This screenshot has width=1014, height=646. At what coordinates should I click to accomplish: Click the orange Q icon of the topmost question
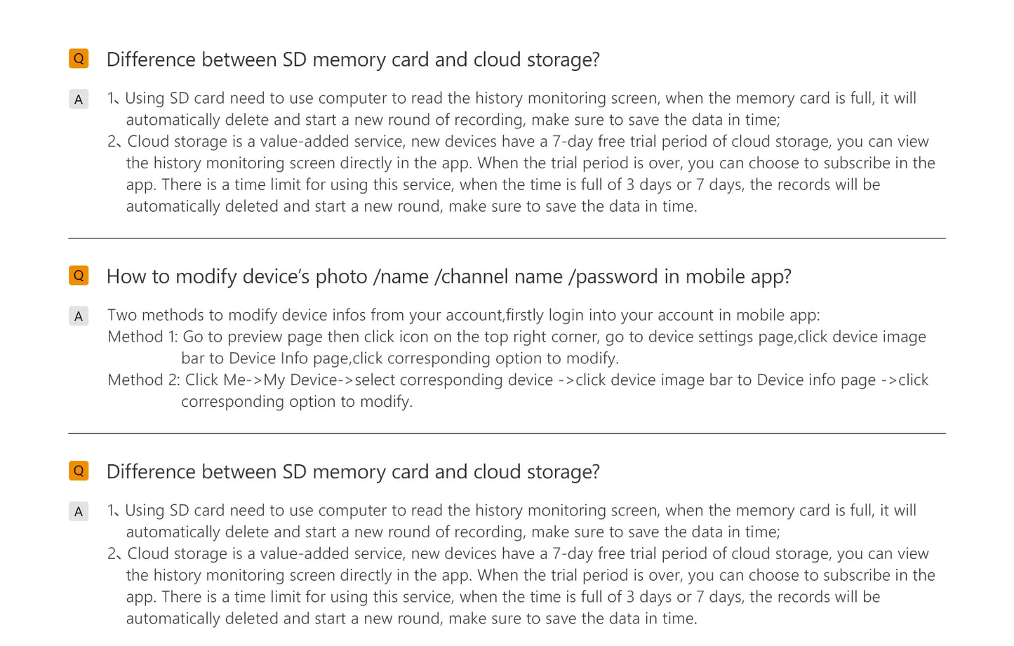pyautogui.click(x=79, y=59)
